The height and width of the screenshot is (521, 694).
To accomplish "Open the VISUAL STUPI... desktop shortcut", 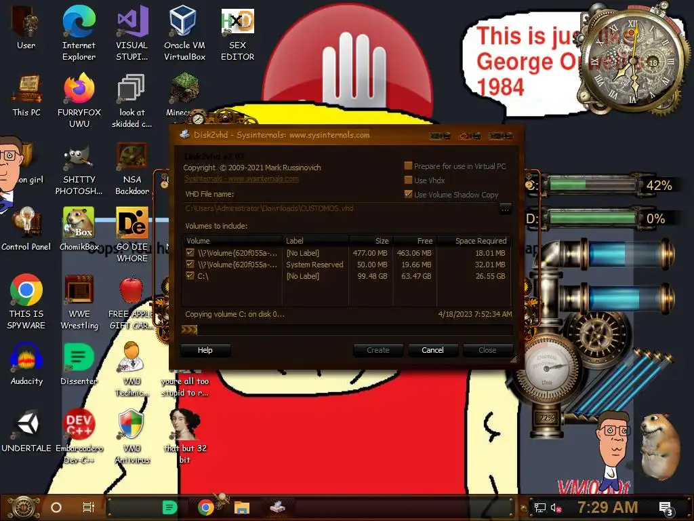I will (x=132, y=34).
